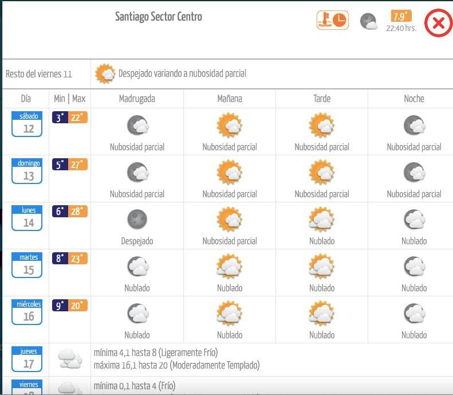Close the forecast panel with red X
453x395 pixels.
pyautogui.click(x=438, y=24)
